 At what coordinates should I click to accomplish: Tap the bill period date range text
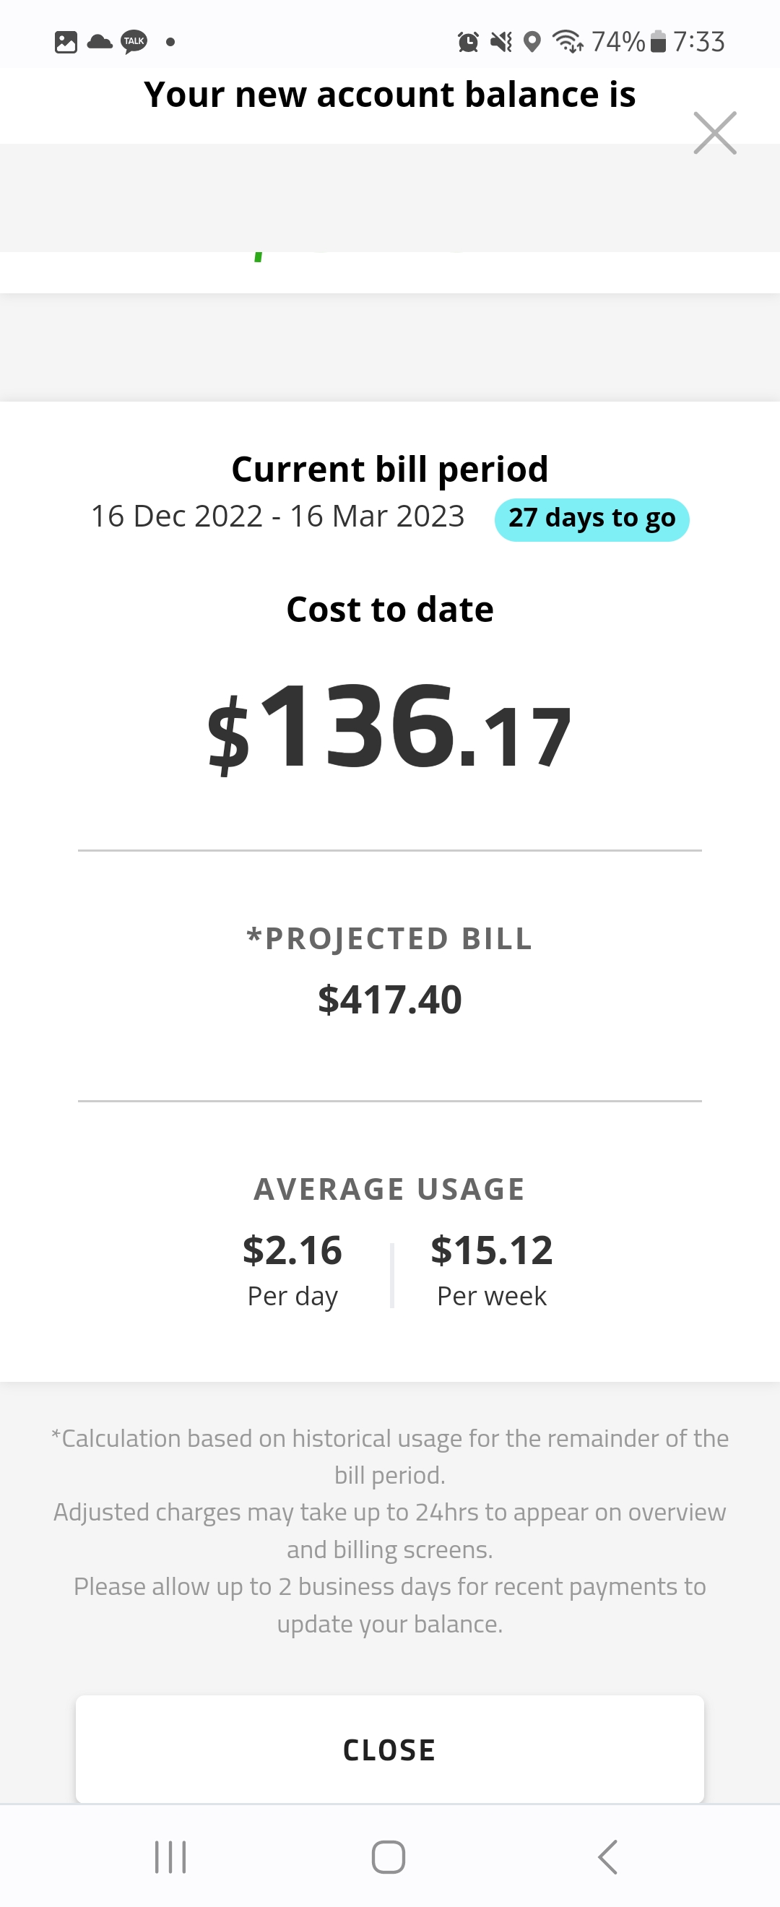277,516
